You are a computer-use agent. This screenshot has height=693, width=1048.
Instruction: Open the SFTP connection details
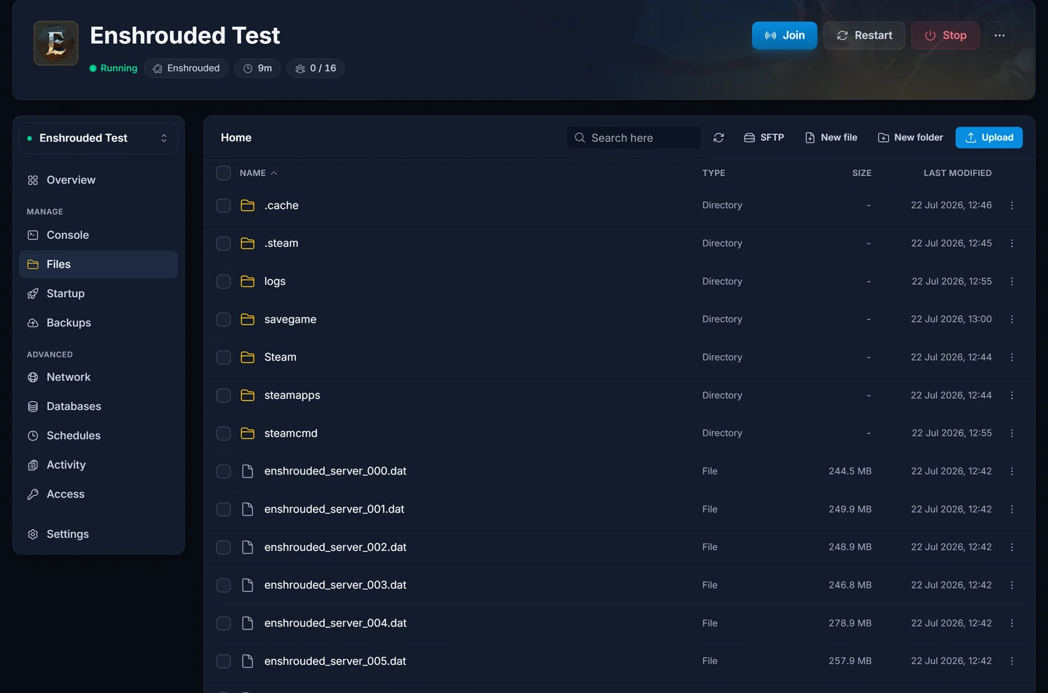click(x=764, y=137)
